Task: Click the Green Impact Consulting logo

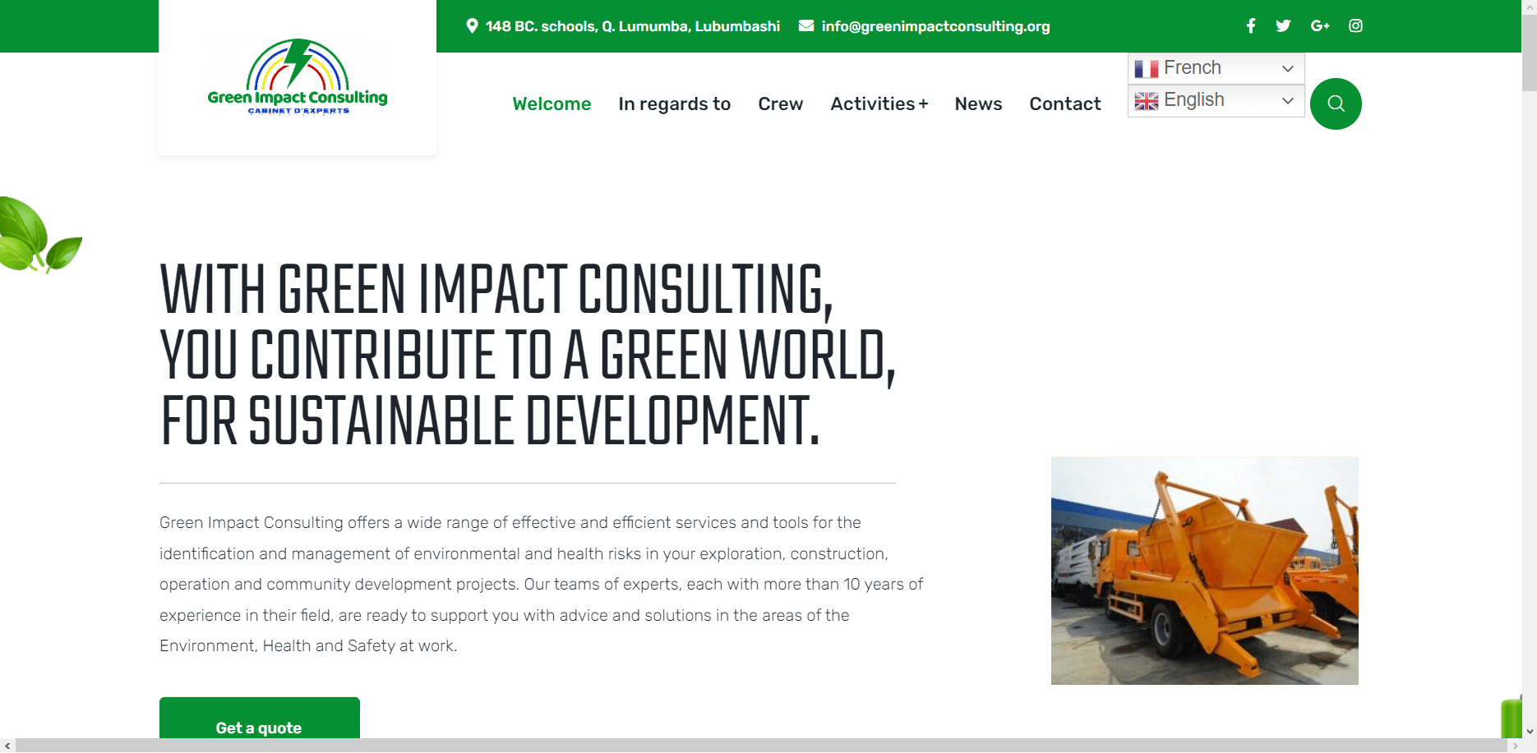Action: tap(298, 77)
